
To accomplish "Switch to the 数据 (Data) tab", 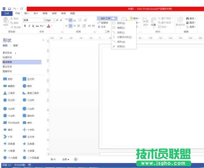I will 45,13.
